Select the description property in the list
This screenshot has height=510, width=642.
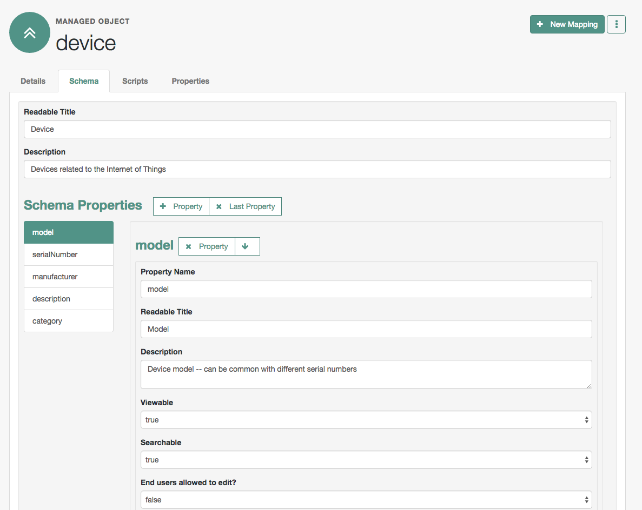tap(68, 299)
